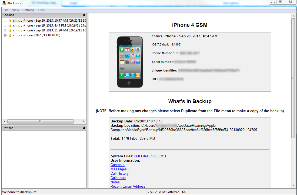Click Backups panel scroll left arrow
297x195 pixels.
(5, 122)
